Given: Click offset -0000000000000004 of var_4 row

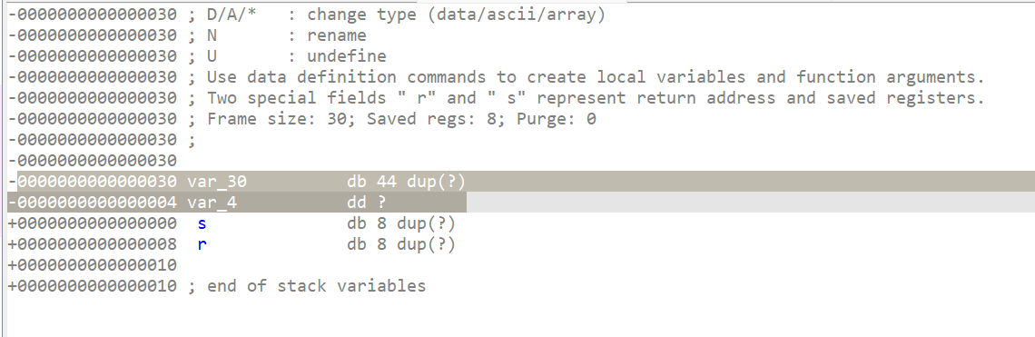Looking at the screenshot, I should point(93,203).
